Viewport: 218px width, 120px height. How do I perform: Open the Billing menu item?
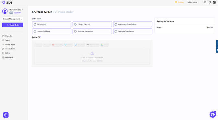click(6, 53)
